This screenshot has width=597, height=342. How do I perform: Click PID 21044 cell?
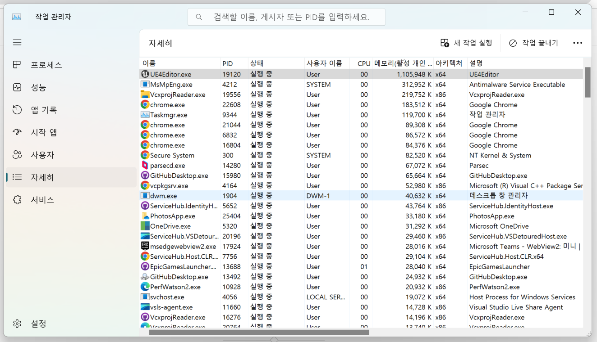pos(231,125)
